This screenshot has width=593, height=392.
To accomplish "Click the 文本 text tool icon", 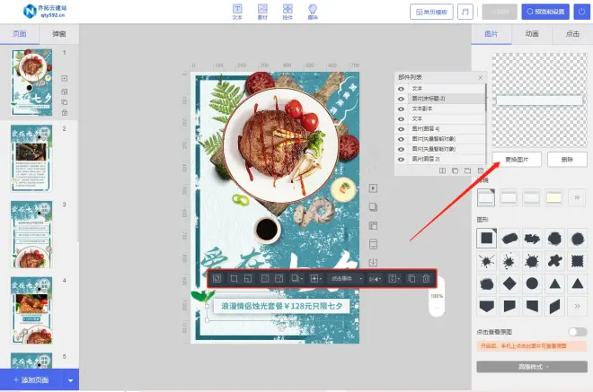I will (x=237, y=12).
